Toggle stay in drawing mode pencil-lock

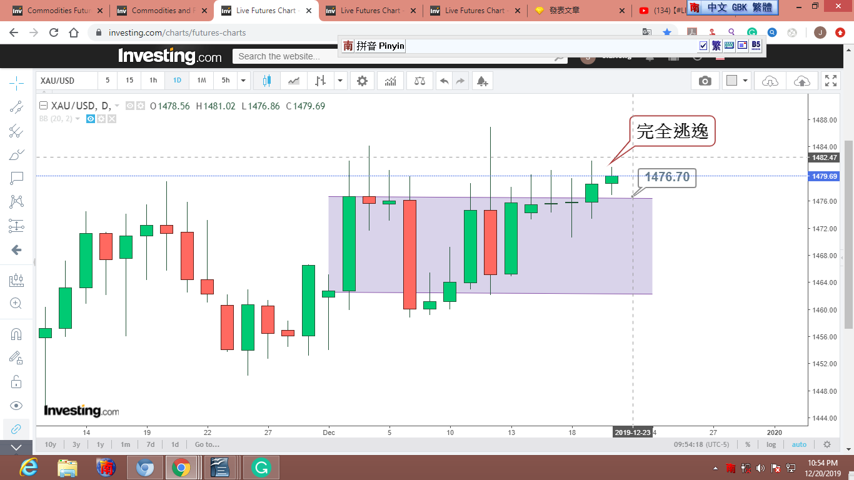coord(17,358)
